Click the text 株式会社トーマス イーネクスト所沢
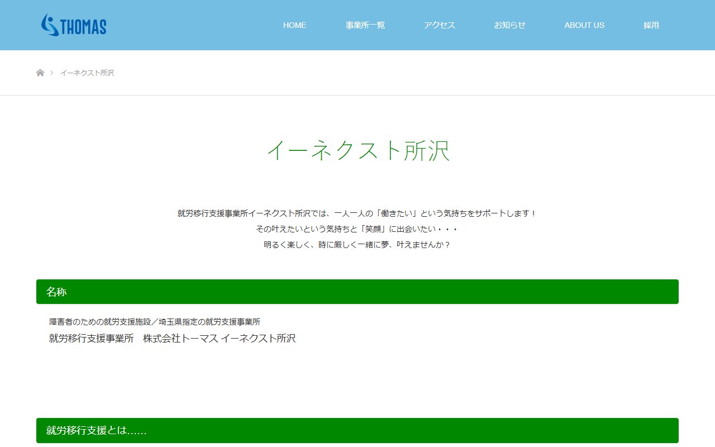This screenshot has width=715, height=447. (219, 338)
